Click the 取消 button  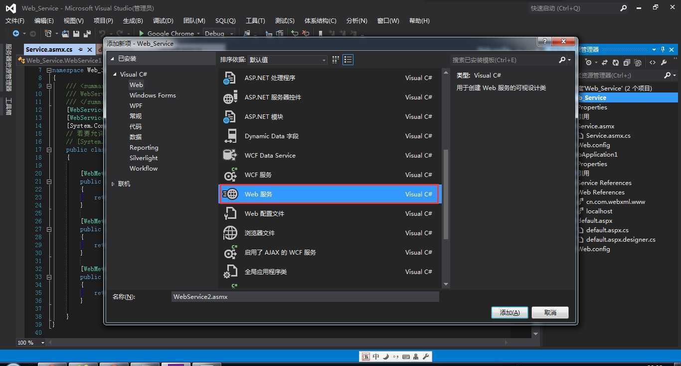(550, 312)
